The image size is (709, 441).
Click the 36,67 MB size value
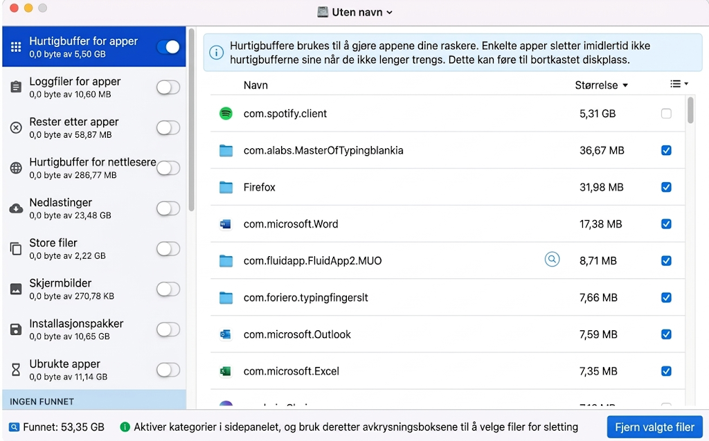point(602,150)
